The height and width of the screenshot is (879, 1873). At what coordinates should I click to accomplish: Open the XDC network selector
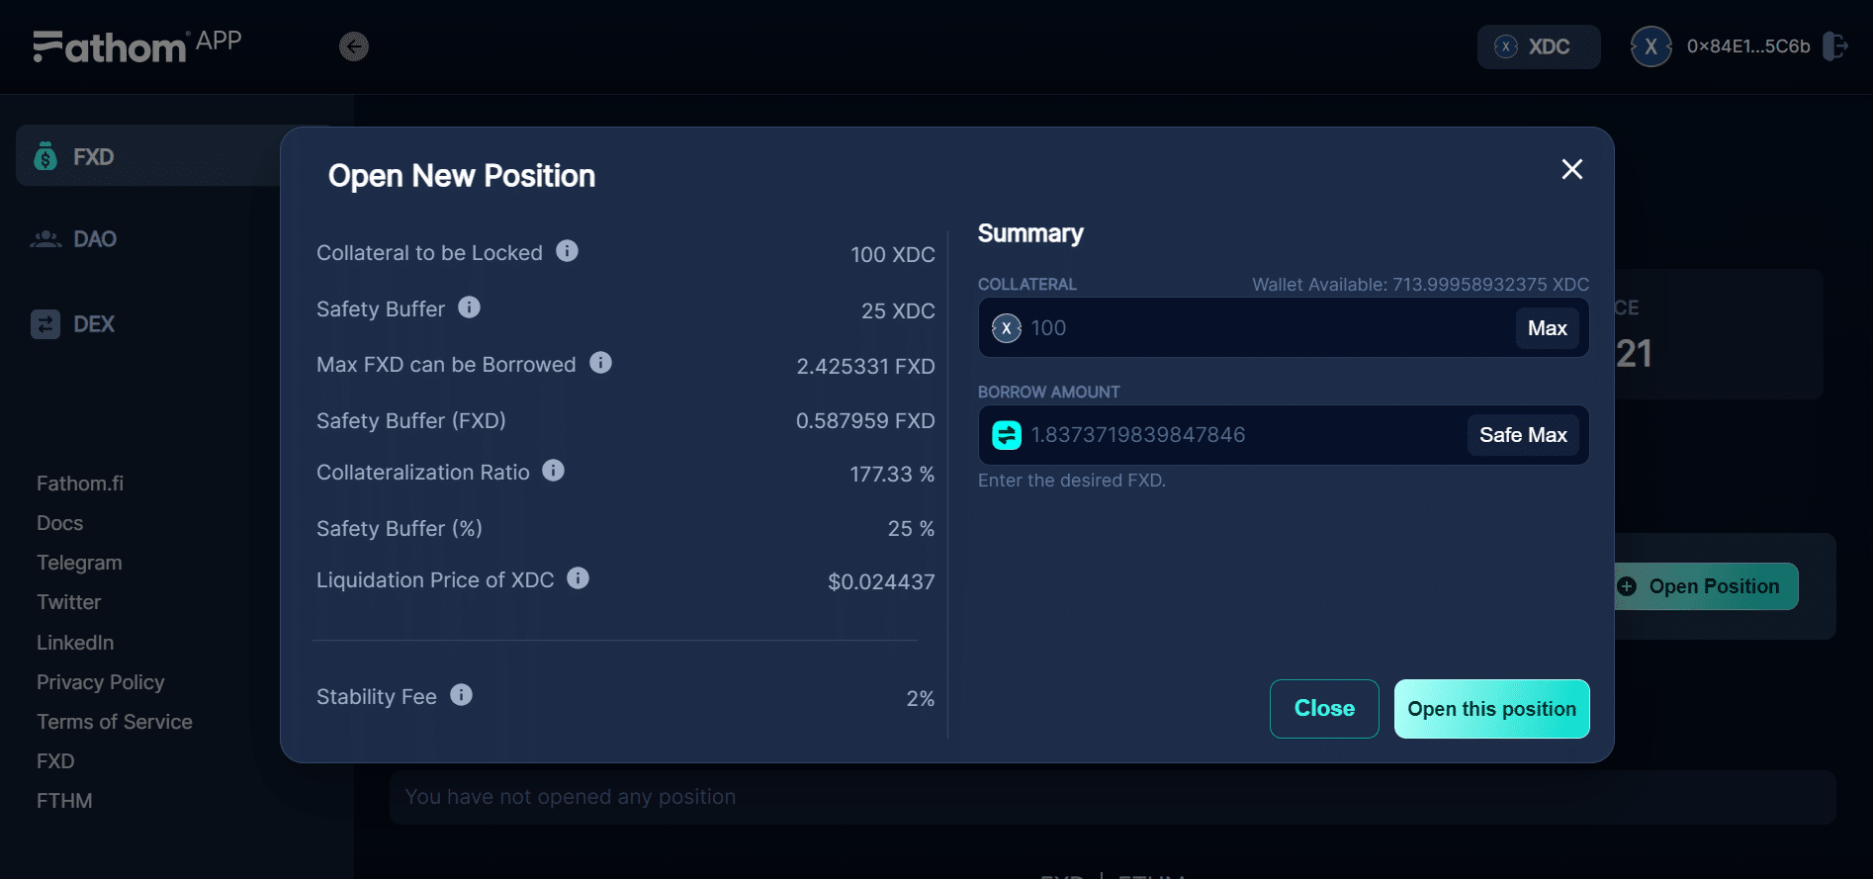[x=1538, y=46]
